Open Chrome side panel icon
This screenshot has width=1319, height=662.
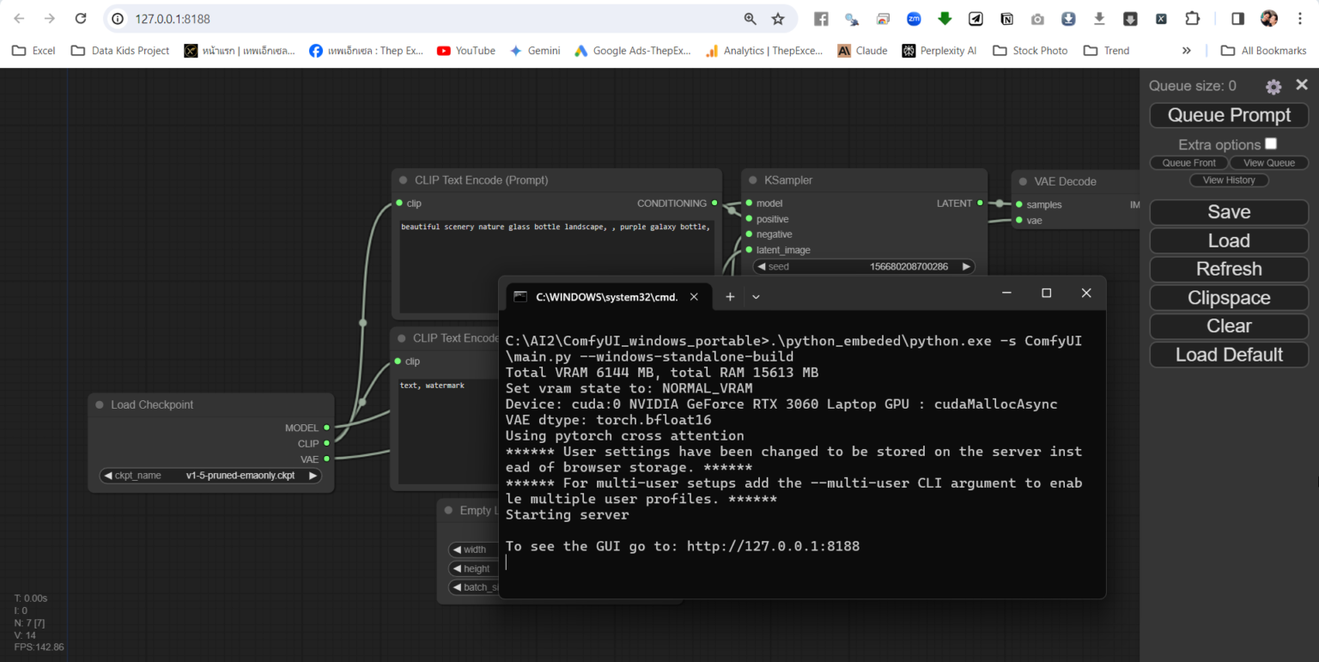(1237, 18)
